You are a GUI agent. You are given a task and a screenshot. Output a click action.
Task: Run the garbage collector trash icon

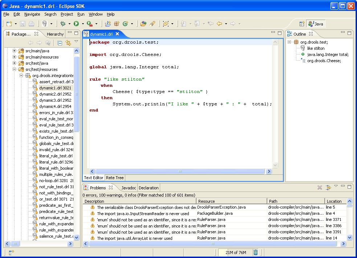tap(255, 253)
